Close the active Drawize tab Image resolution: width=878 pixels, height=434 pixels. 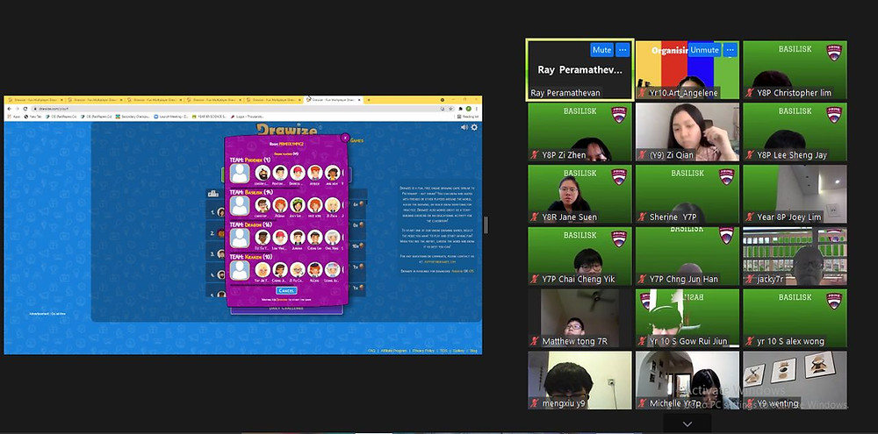359,100
